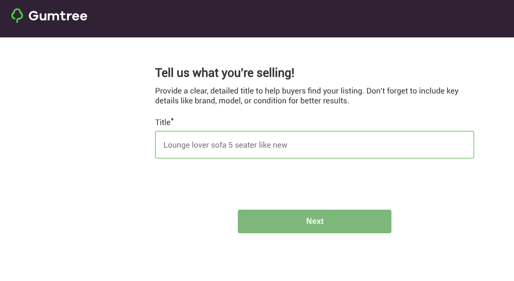Click the green Gumtree tree logo icon
The image size is (514, 281).
17,16
